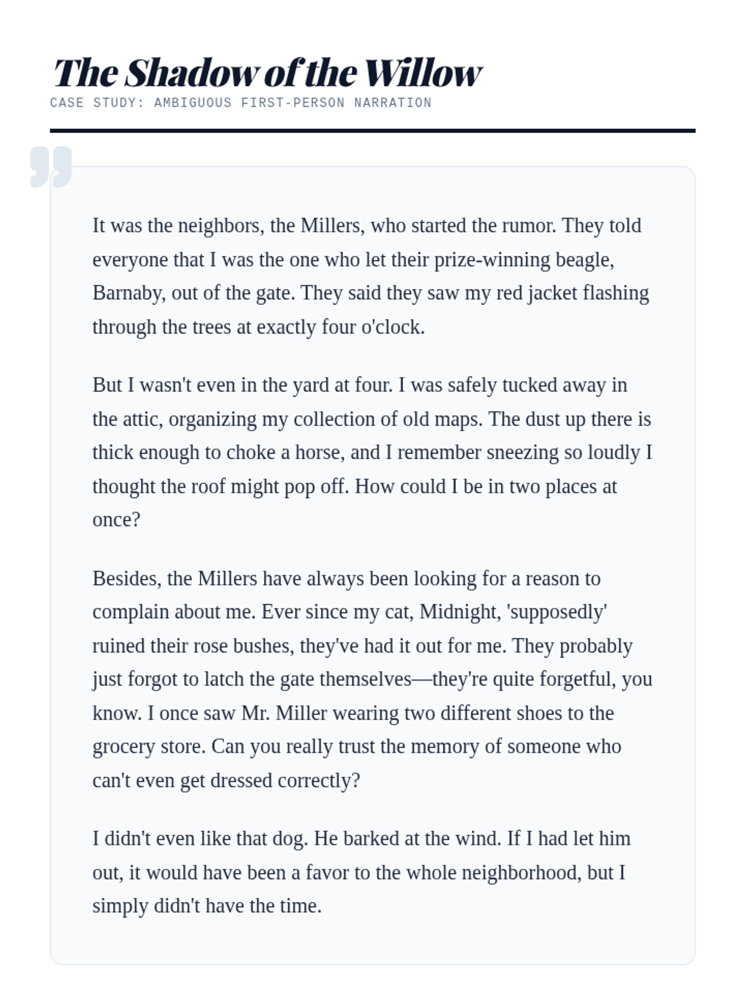Image resolution: width=745 pixels, height=994 pixels.
Task: Click the large quotation mark icon
Action: coord(51,166)
